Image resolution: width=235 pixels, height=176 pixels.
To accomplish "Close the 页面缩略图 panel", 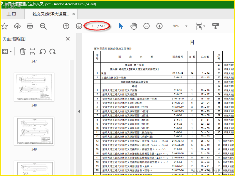I will click(68, 39).
